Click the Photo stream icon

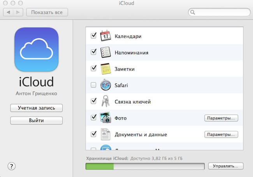click(x=105, y=117)
